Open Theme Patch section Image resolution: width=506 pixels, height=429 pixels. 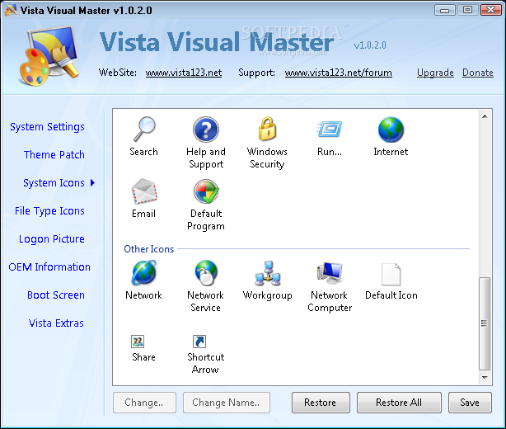tap(54, 155)
